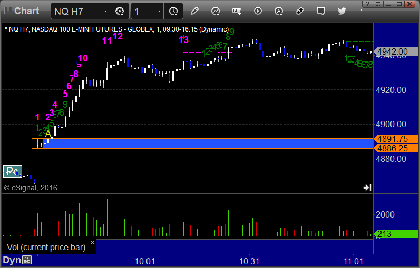Click the detach window icon beside help

tap(378, 4)
